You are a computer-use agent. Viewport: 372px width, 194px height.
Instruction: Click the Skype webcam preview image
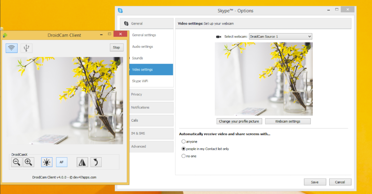264,79
